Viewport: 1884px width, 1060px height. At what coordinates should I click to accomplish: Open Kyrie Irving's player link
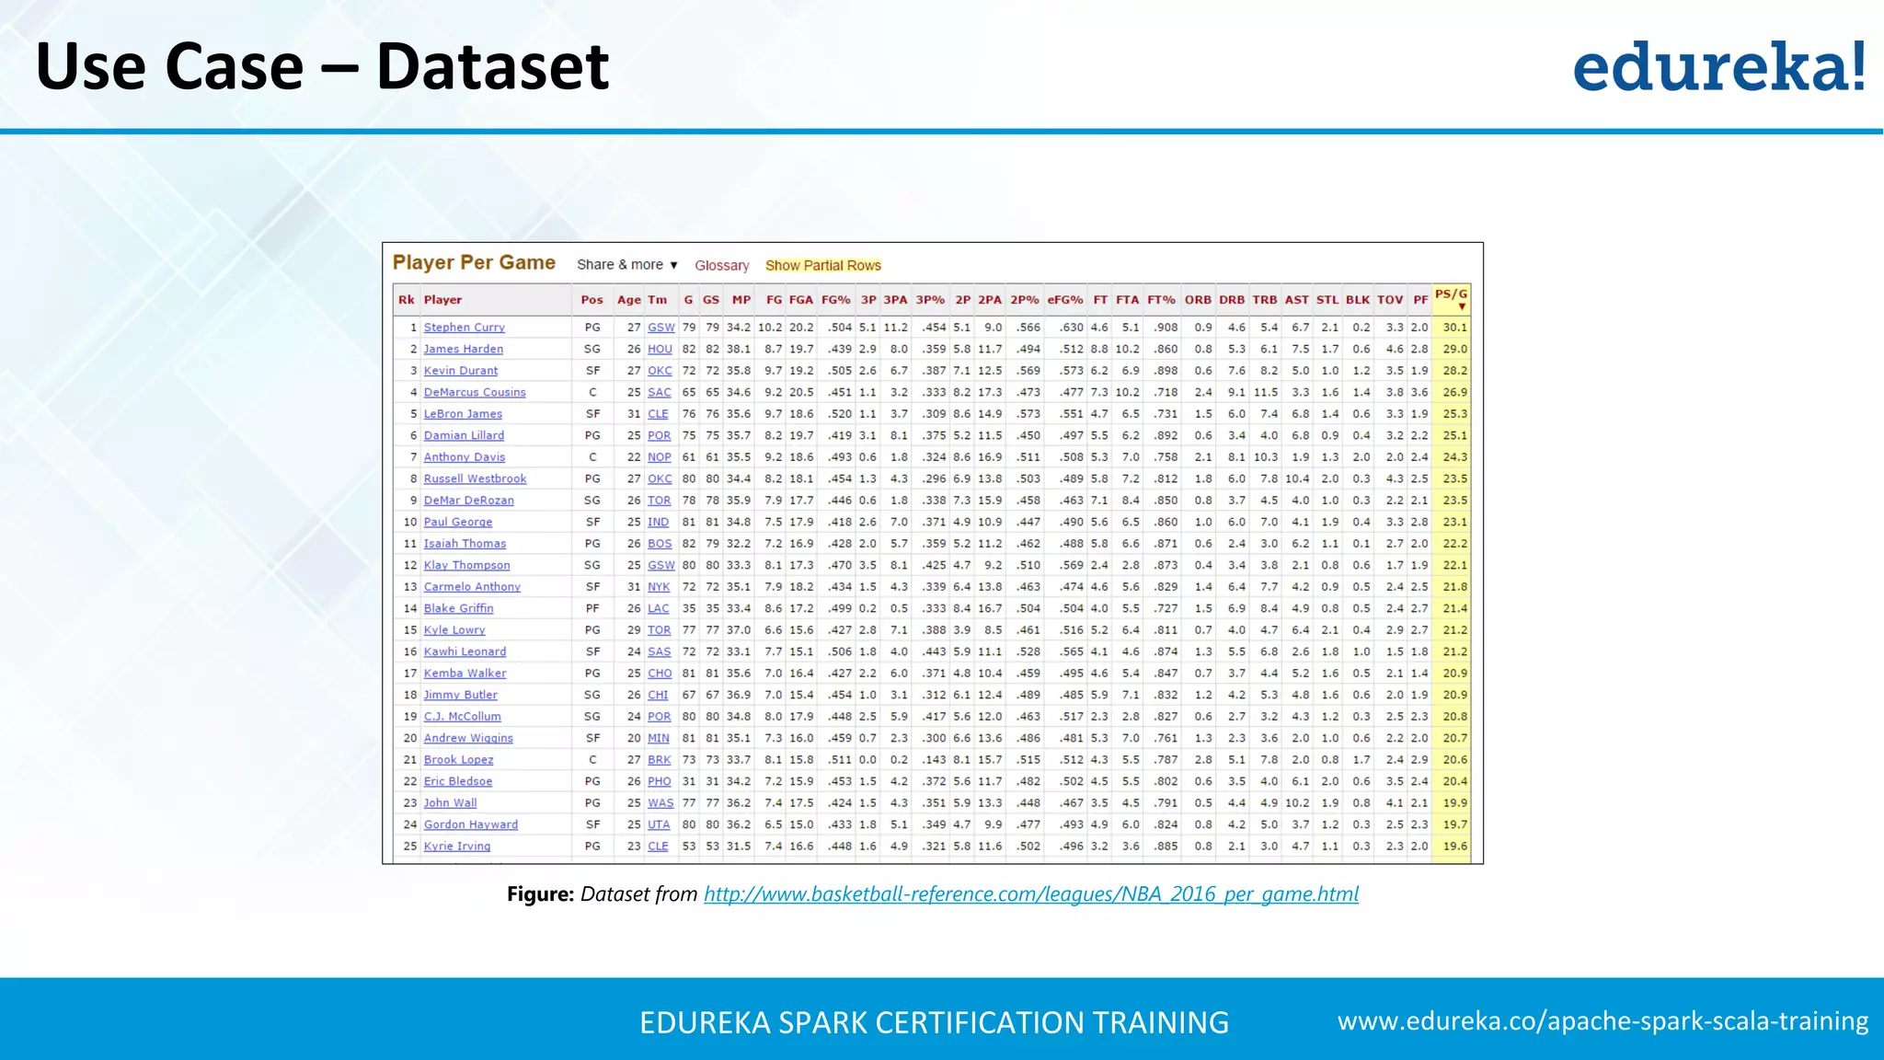click(456, 847)
